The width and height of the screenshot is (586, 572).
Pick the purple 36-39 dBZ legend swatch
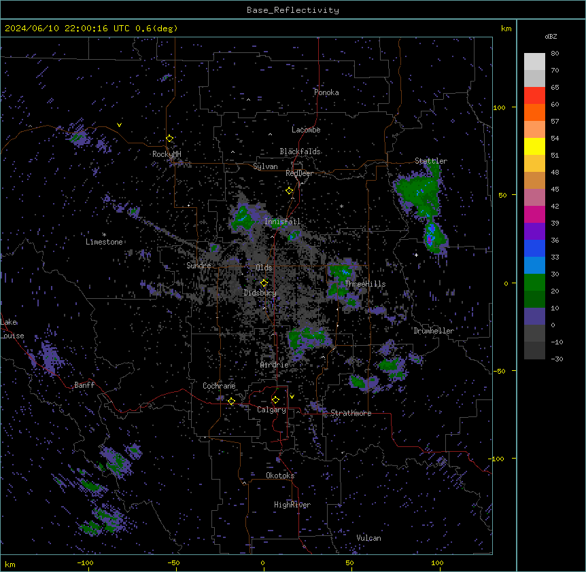[534, 231]
